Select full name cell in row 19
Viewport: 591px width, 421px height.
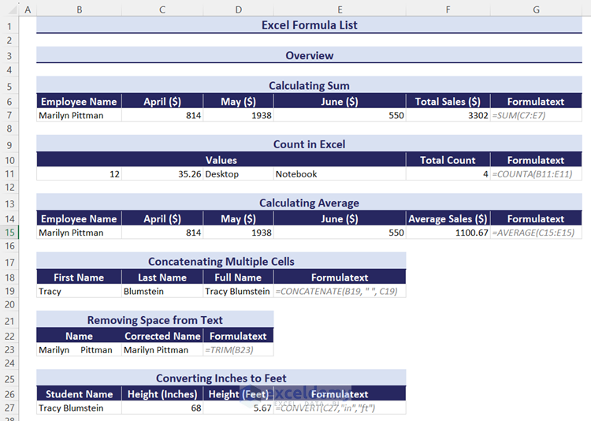click(238, 291)
